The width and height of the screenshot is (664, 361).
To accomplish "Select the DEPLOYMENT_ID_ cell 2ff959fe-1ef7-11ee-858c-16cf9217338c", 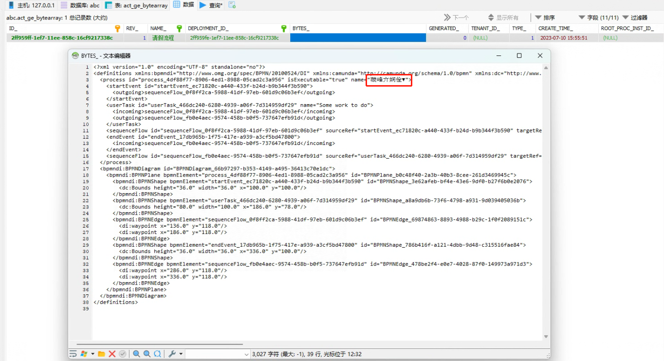I will click(238, 37).
